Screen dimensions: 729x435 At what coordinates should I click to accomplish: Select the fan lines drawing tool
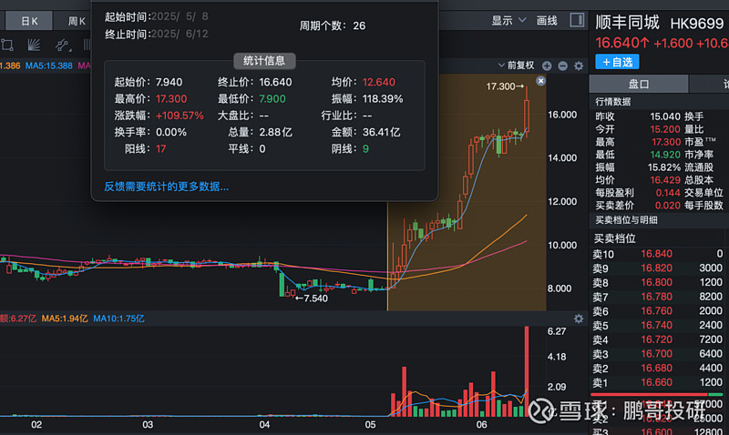click(34, 45)
